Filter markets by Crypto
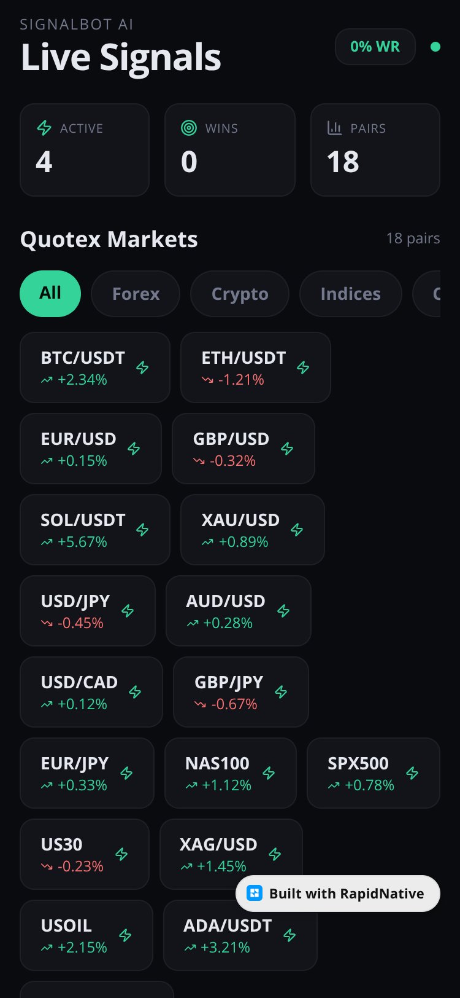460x998 pixels. [240, 294]
